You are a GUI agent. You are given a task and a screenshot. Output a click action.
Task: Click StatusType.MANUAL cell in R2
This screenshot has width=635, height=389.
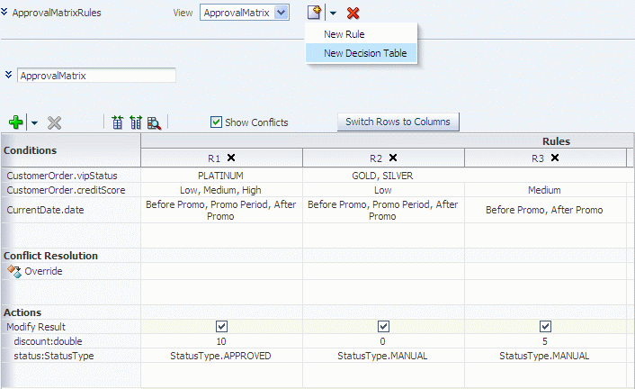(x=382, y=357)
